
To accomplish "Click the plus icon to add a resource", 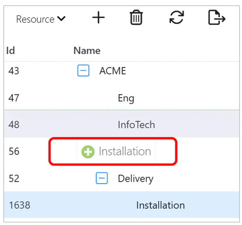I will click(99, 17).
